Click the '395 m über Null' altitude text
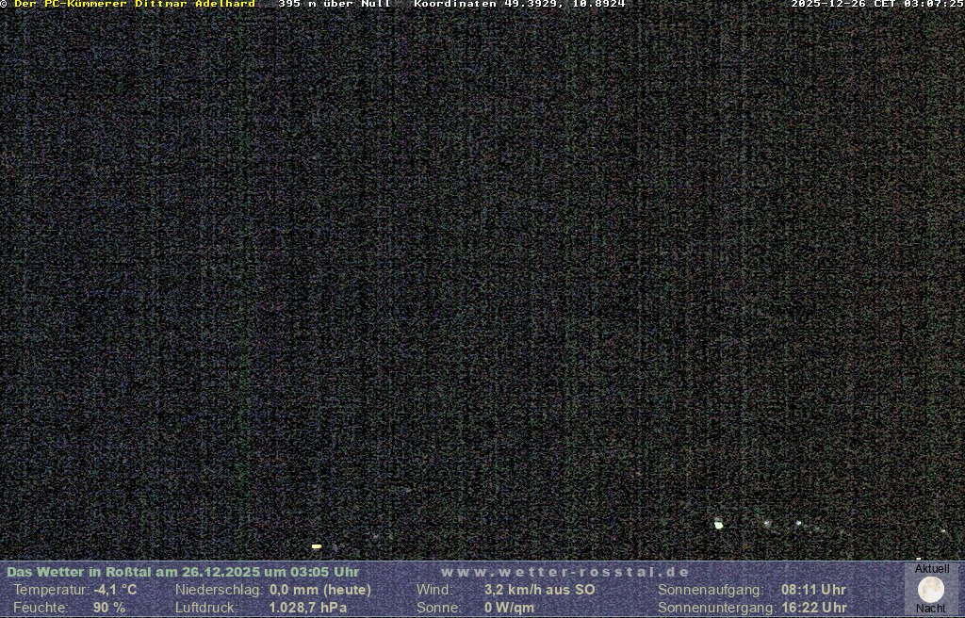Viewport: 965px width, 618px height. pos(335,5)
